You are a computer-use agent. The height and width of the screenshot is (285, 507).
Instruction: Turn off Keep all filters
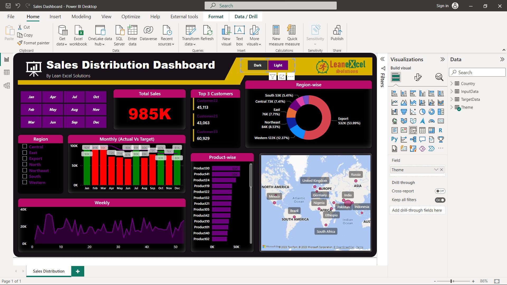coord(440,200)
